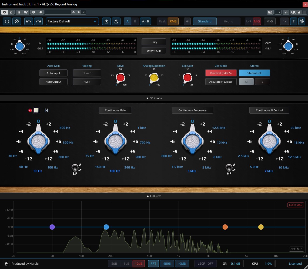This screenshot has height=269, width=308.
Task: Click the QC lock icon
Action: tap(300, 12)
